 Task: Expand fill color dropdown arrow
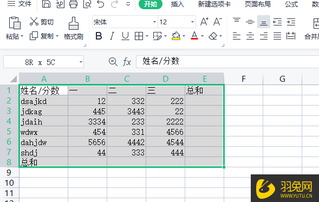[184, 36]
